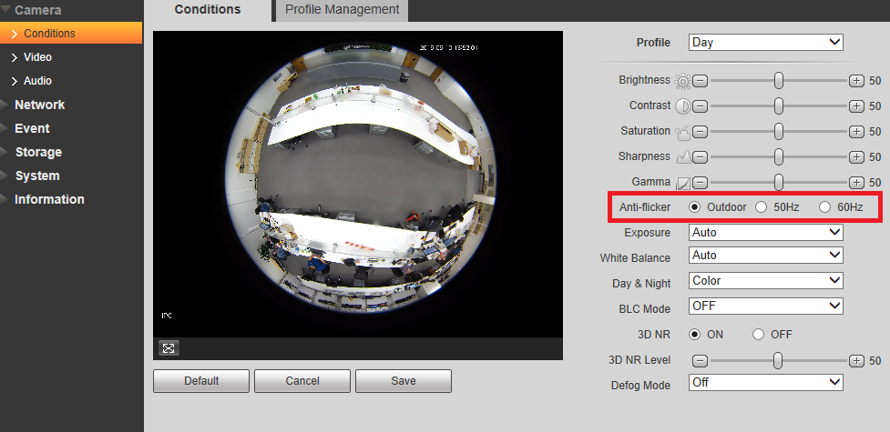Open Video in the Camera sidebar menu
Image resolution: width=890 pixels, height=432 pixels.
37,57
